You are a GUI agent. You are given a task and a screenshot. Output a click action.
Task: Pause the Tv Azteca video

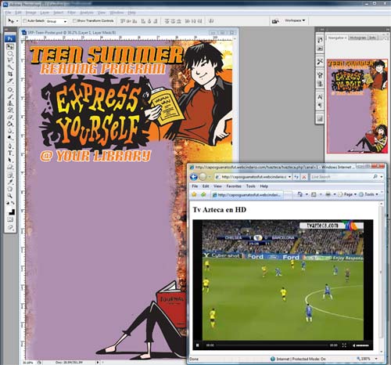point(198,345)
